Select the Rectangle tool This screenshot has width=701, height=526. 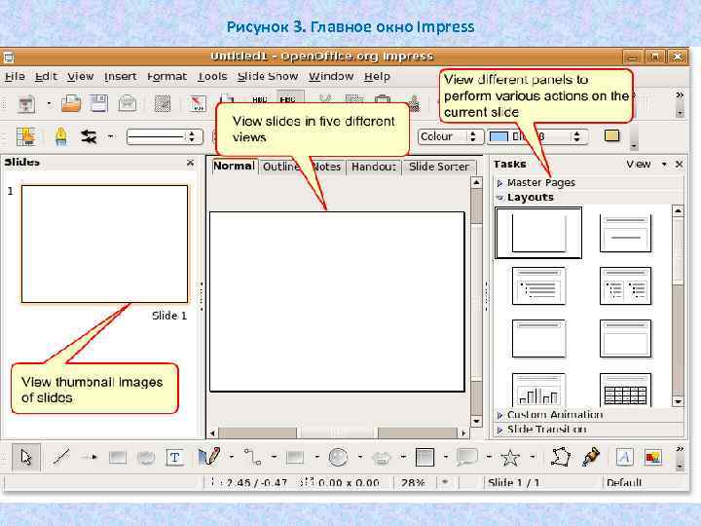pyautogui.click(x=117, y=457)
